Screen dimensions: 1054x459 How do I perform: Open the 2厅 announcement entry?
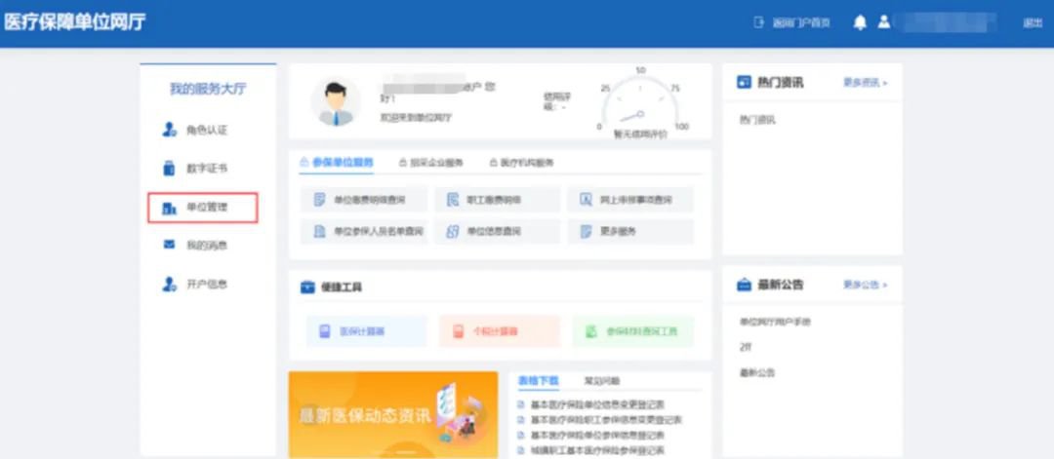[746, 347]
